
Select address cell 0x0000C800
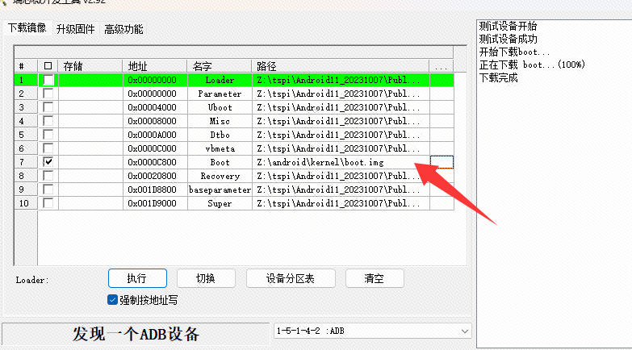coord(155,162)
